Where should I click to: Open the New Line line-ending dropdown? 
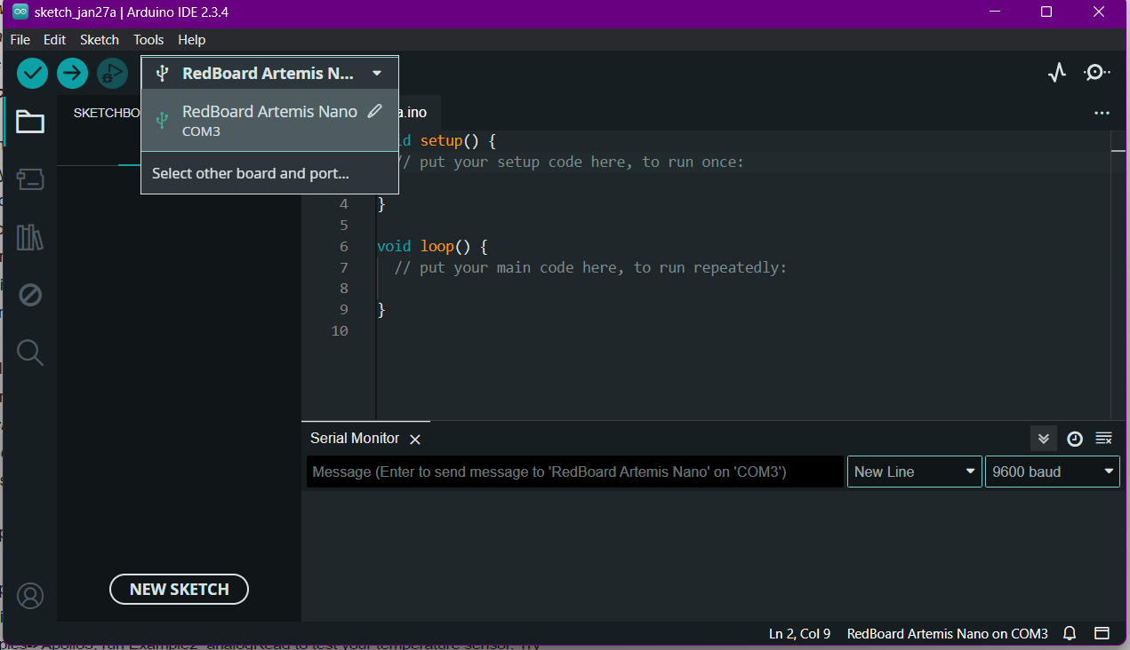pyautogui.click(x=915, y=472)
